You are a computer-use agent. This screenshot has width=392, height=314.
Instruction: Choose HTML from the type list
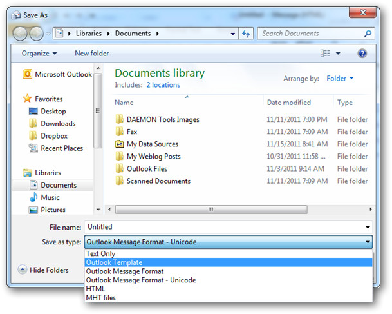coord(96,289)
